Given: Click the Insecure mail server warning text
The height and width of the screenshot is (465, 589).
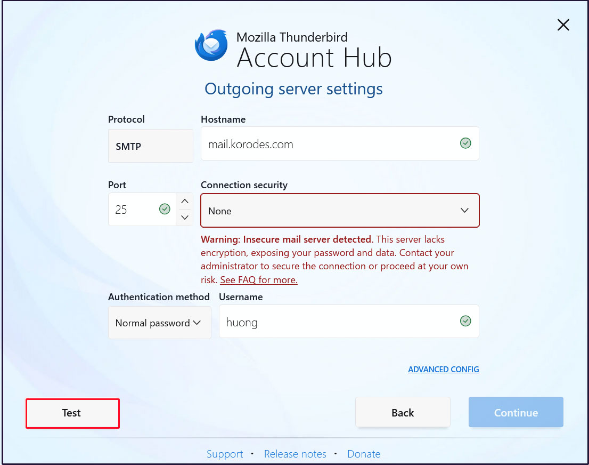Looking at the screenshot, I should (x=334, y=260).
